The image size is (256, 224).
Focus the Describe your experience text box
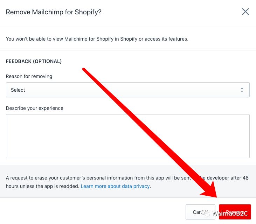(x=127, y=136)
